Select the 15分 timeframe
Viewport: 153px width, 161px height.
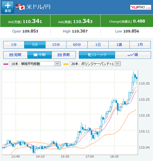[56, 45]
